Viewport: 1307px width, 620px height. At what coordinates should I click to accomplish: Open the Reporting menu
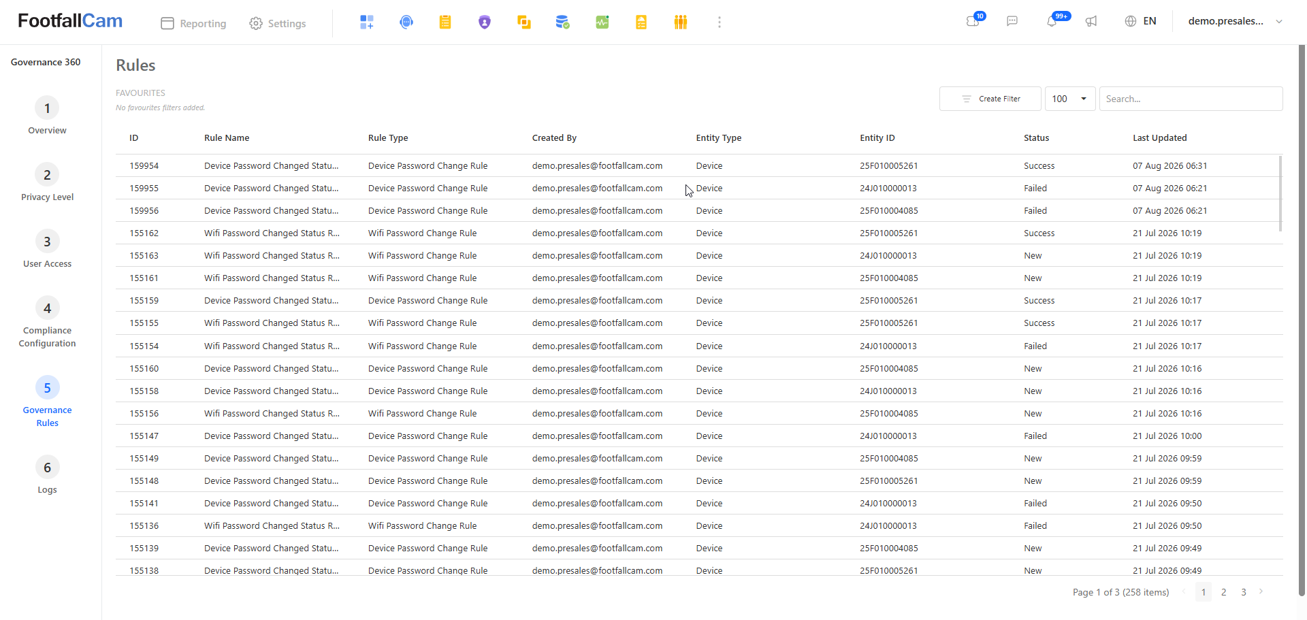pyautogui.click(x=193, y=23)
